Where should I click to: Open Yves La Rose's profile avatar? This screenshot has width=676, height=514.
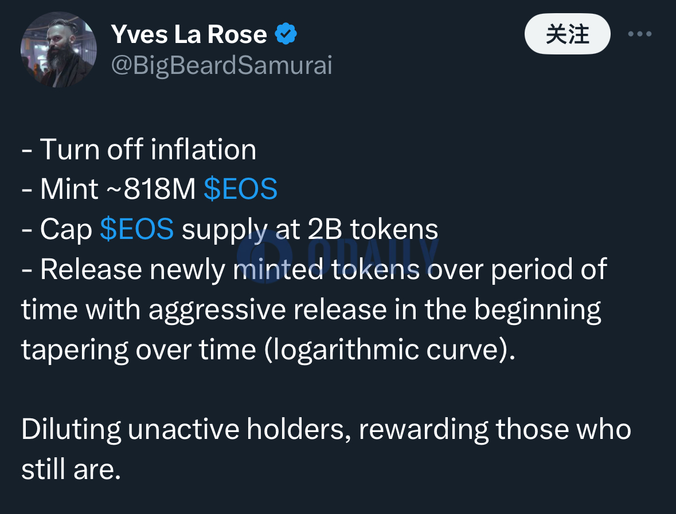pyautogui.click(x=58, y=49)
